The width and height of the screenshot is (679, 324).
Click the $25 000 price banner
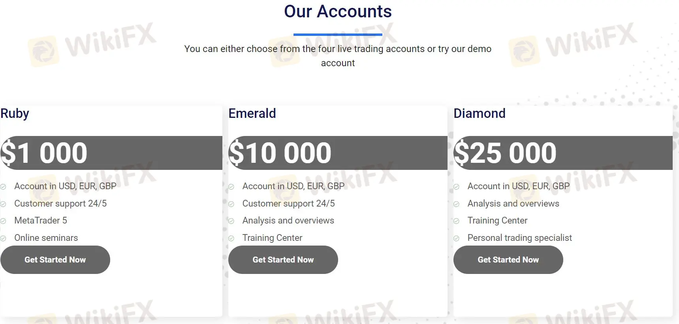[x=563, y=153]
